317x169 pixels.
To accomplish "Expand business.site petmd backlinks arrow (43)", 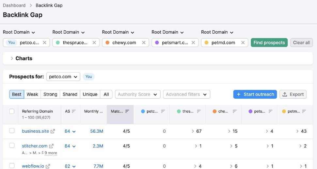I will click(x=297, y=131).
